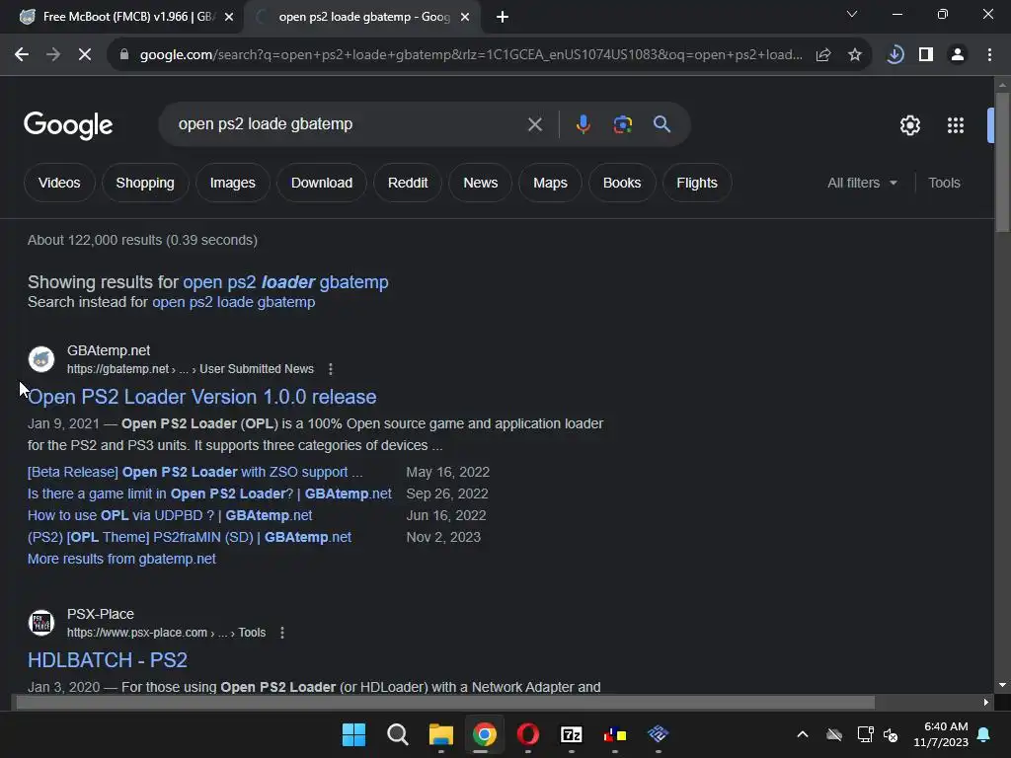
Task: Open the search Tools button
Action: [944, 183]
